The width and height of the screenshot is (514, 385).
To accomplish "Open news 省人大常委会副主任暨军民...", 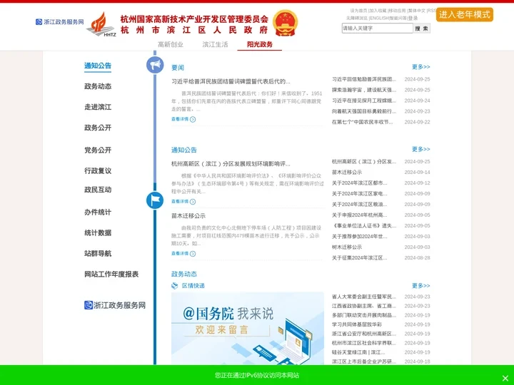I will coord(364,297).
